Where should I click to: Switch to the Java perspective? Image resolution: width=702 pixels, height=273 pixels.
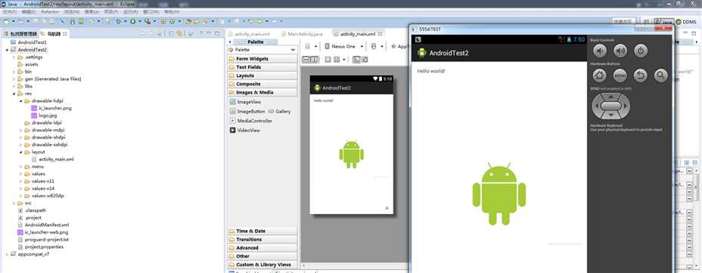[x=664, y=21]
